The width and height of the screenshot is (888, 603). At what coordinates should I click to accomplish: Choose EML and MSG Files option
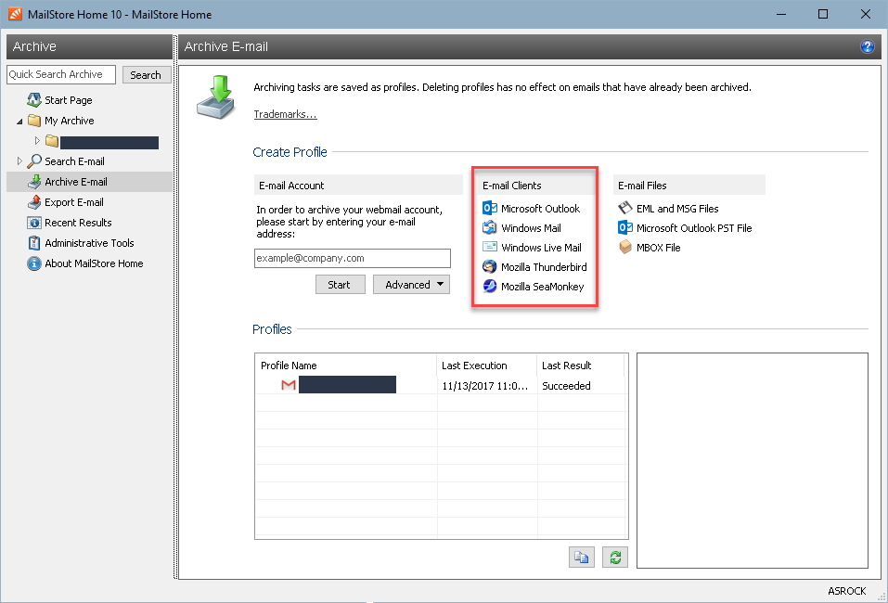tap(677, 209)
